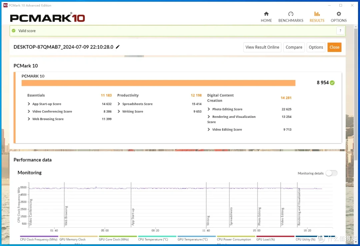This screenshot has width=360, height=246.
Task: Click the Compare button
Action: tap(294, 47)
